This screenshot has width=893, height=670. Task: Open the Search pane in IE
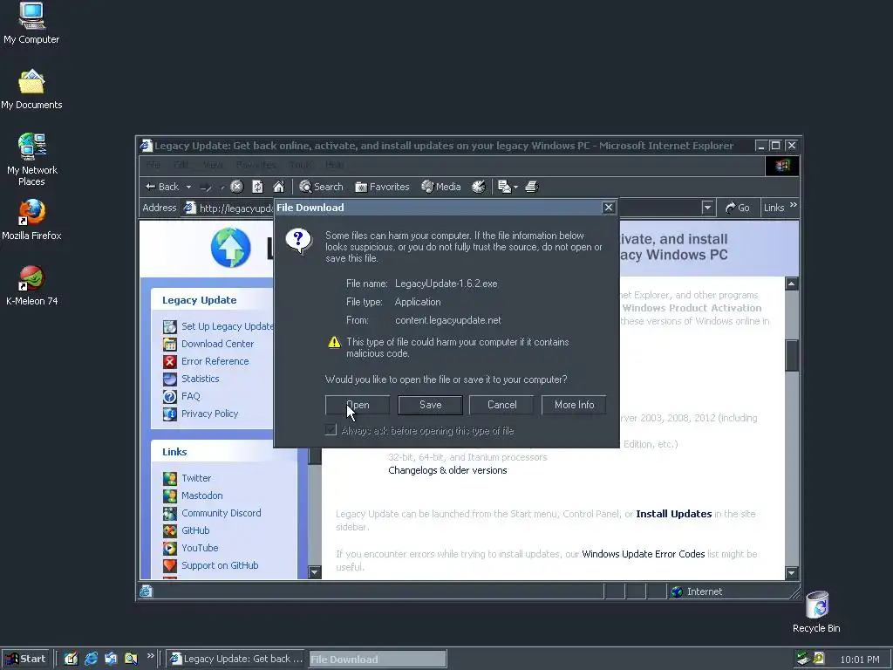click(321, 187)
